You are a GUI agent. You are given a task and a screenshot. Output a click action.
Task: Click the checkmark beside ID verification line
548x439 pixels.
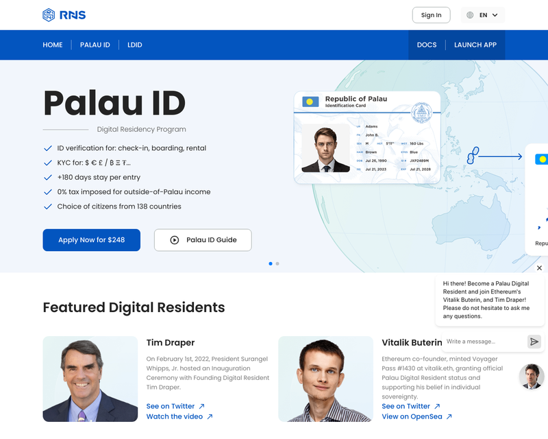[48, 148]
